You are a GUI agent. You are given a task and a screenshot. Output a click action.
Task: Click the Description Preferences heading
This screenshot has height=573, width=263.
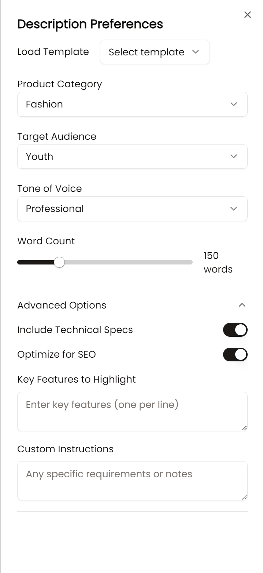click(x=90, y=24)
